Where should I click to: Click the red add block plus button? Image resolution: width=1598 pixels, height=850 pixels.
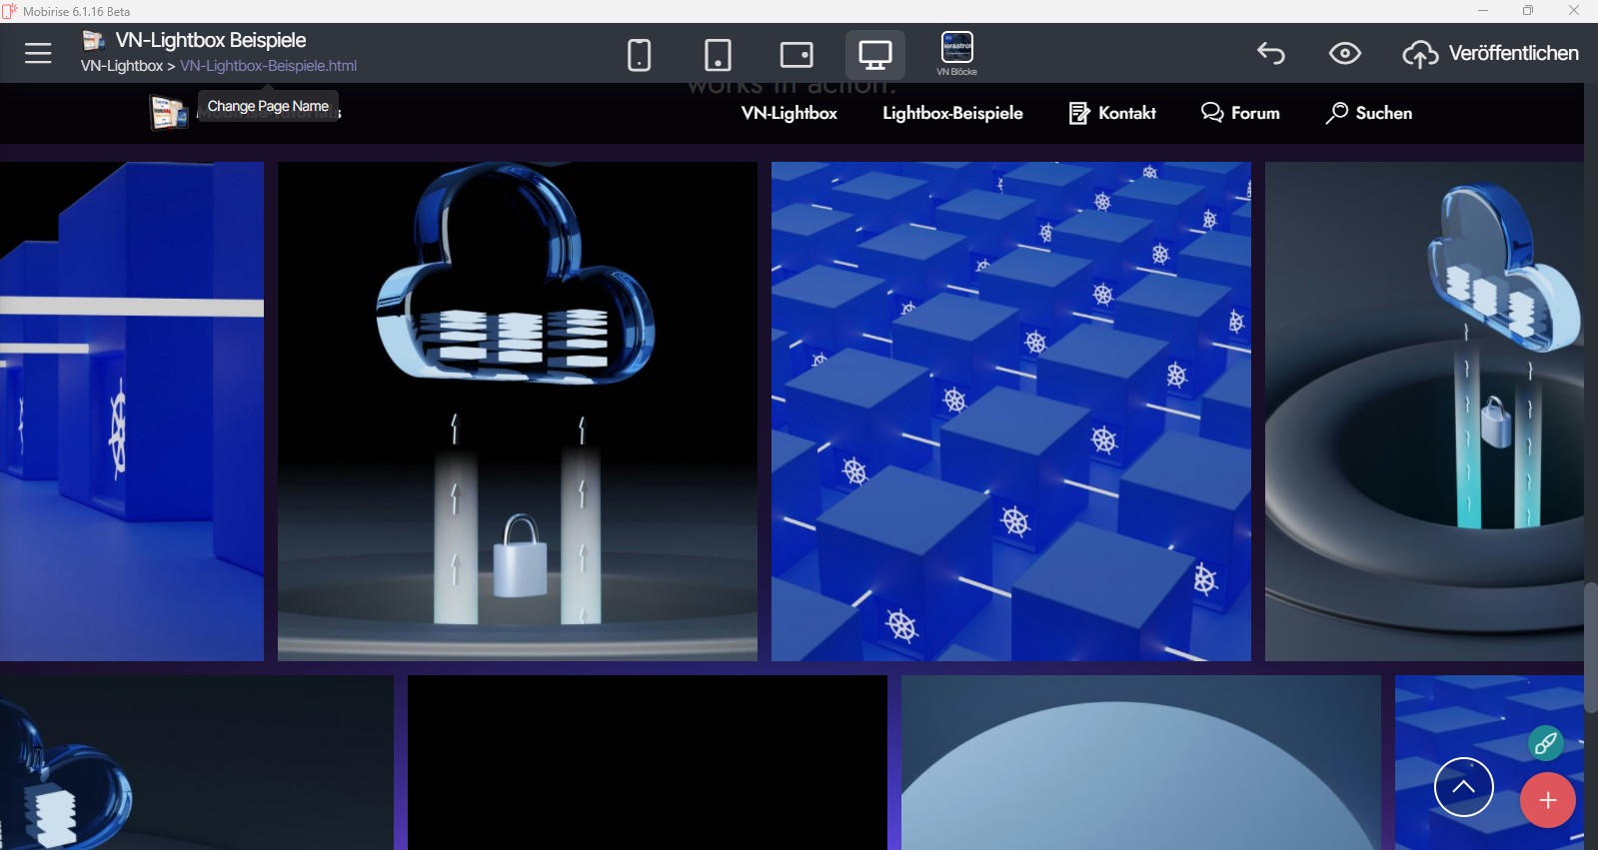coord(1548,800)
